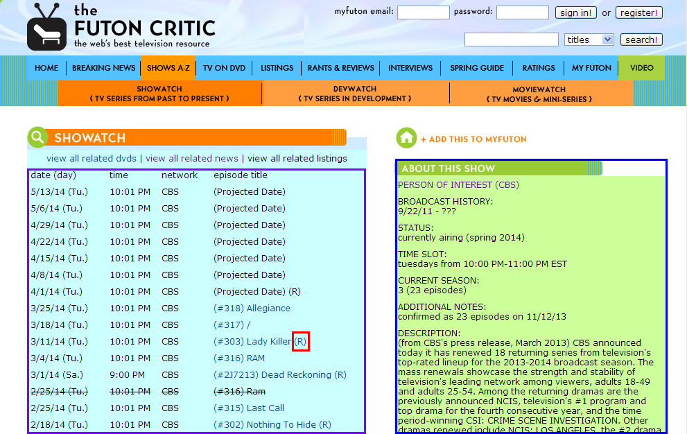This screenshot has height=434, width=687.
Task: Click the Futon Critic TV logo icon
Action: 46,27
